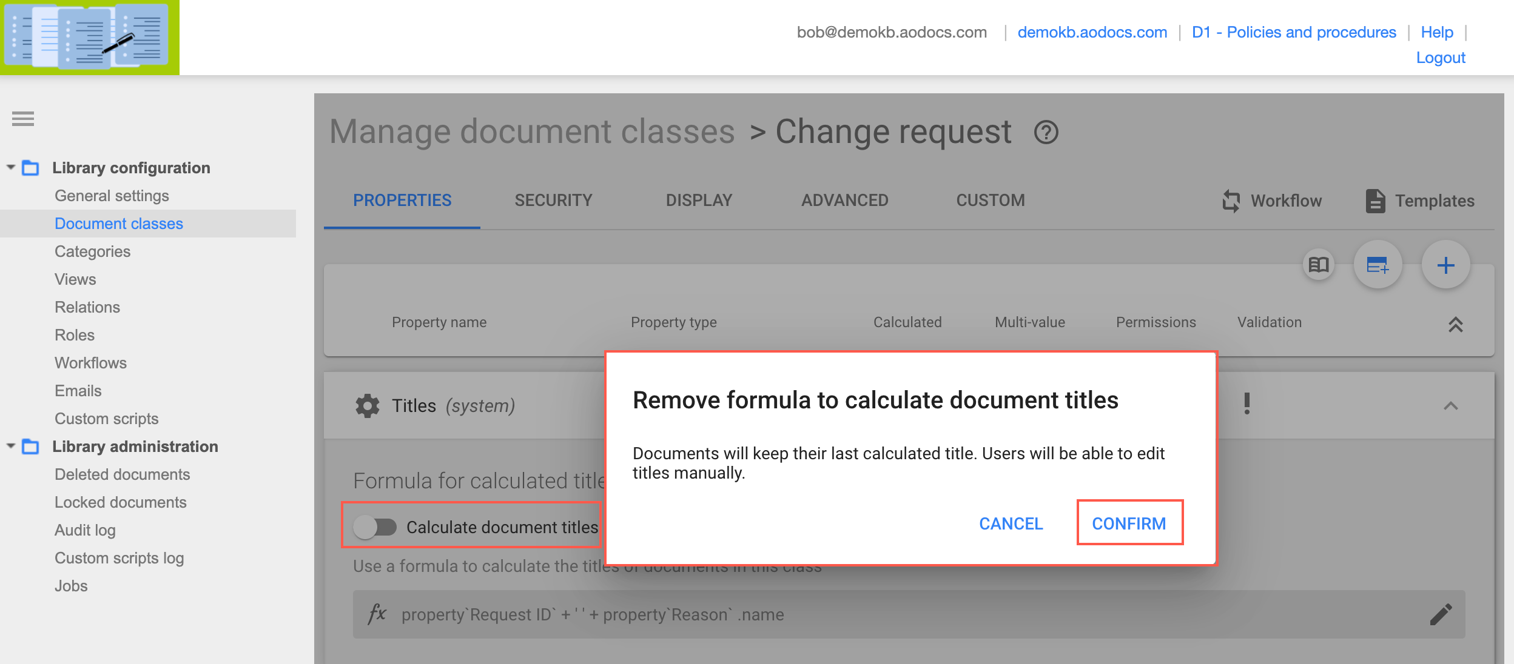The image size is (1514, 664).
Task: Open General settings in sidebar
Action: pyautogui.click(x=112, y=196)
